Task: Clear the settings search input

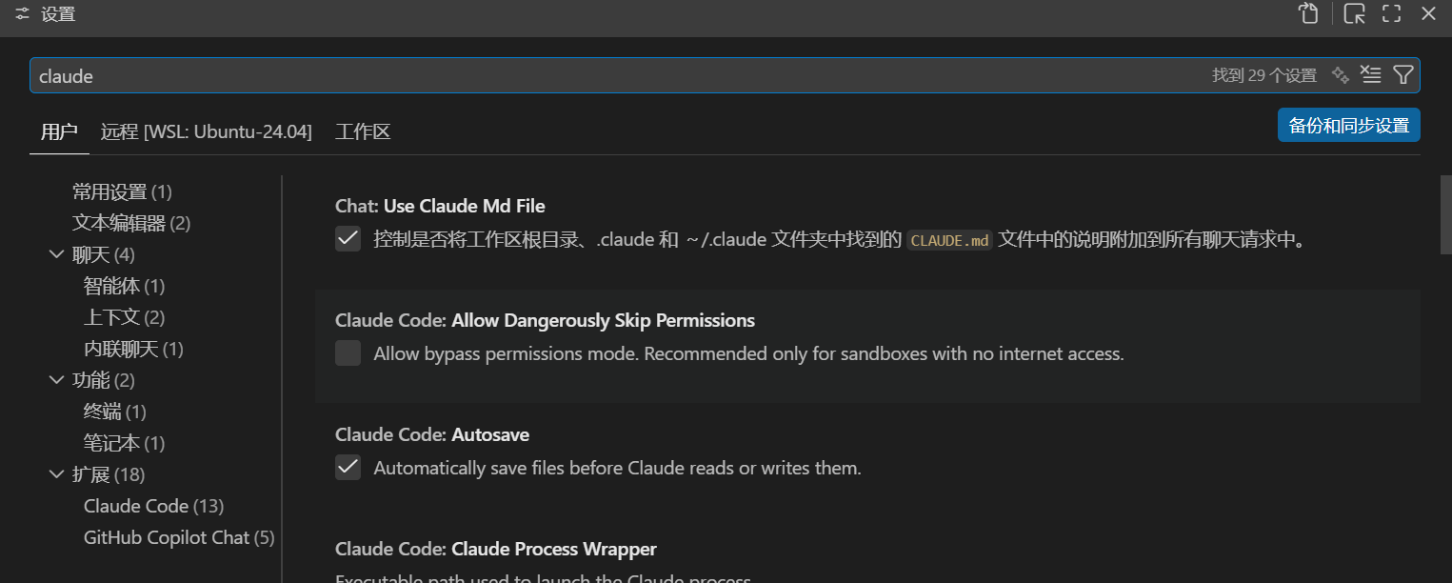Action: 1371,75
